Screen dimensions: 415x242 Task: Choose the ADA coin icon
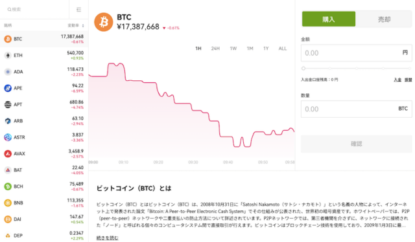tap(8, 72)
